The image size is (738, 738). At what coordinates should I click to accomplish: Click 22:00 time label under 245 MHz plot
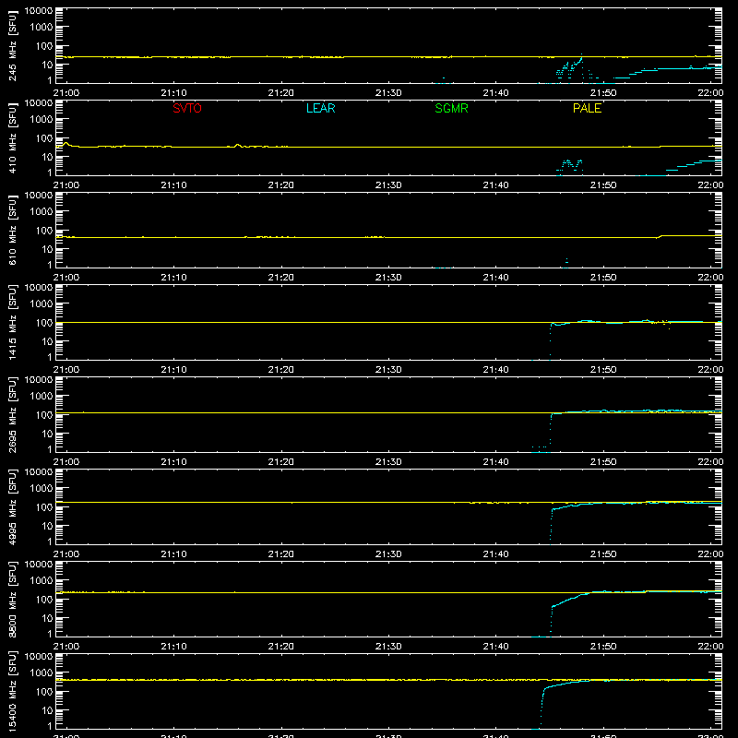tap(710, 93)
